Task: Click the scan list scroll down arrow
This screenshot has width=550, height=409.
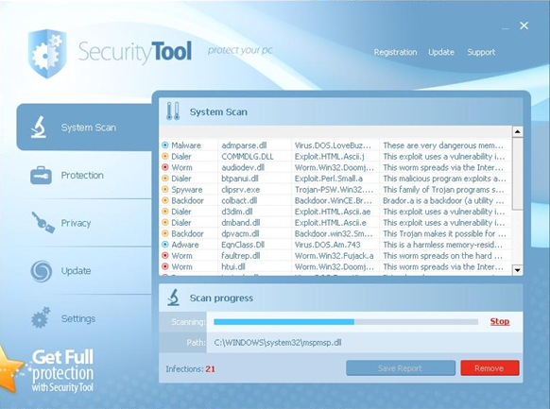Action: click(517, 270)
